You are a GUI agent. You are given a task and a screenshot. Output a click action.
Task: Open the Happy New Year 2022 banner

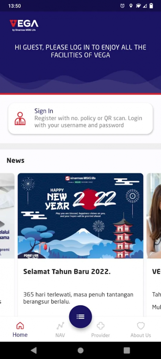pos(80,216)
